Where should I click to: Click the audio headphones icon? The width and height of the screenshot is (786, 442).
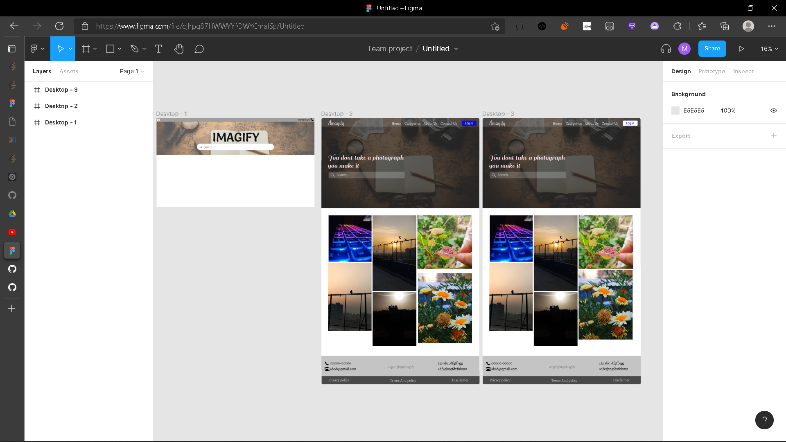[666, 49]
